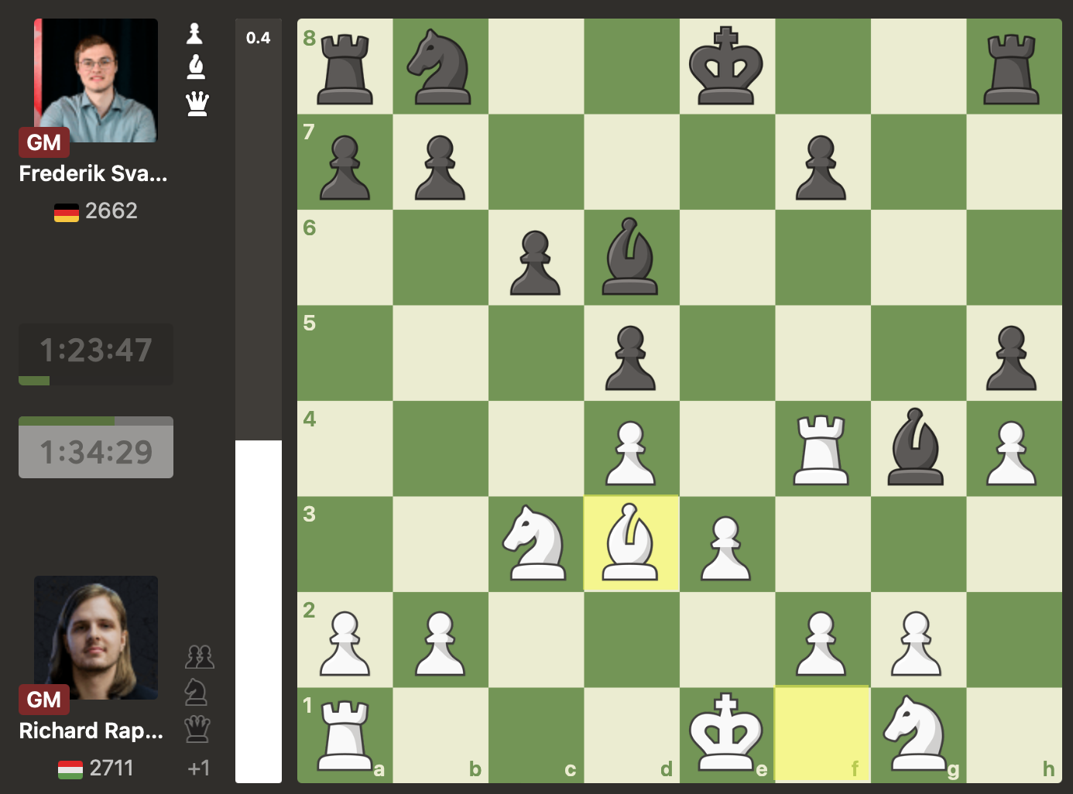This screenshot has height=794, width=1073.
Task: Choose the white knight on g1
Action: point(917,734)
